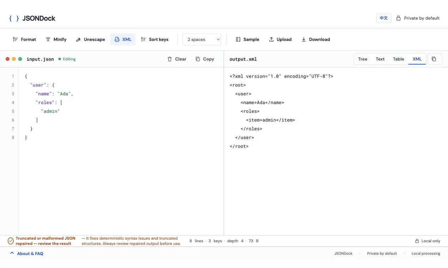Click the Sample icon

(238, 39)
